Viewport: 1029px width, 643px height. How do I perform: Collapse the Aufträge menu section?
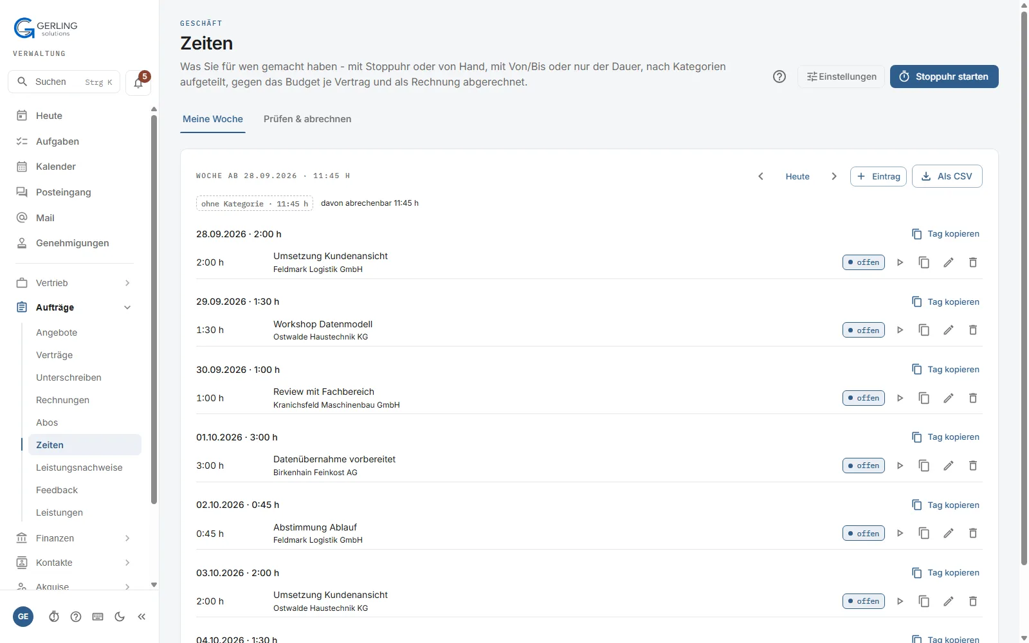(x=75, y=307)
